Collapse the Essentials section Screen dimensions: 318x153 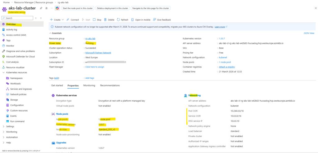56,33
